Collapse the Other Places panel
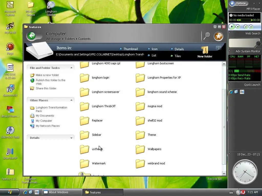This screenshot has height=196, width=262. point(71,100)
